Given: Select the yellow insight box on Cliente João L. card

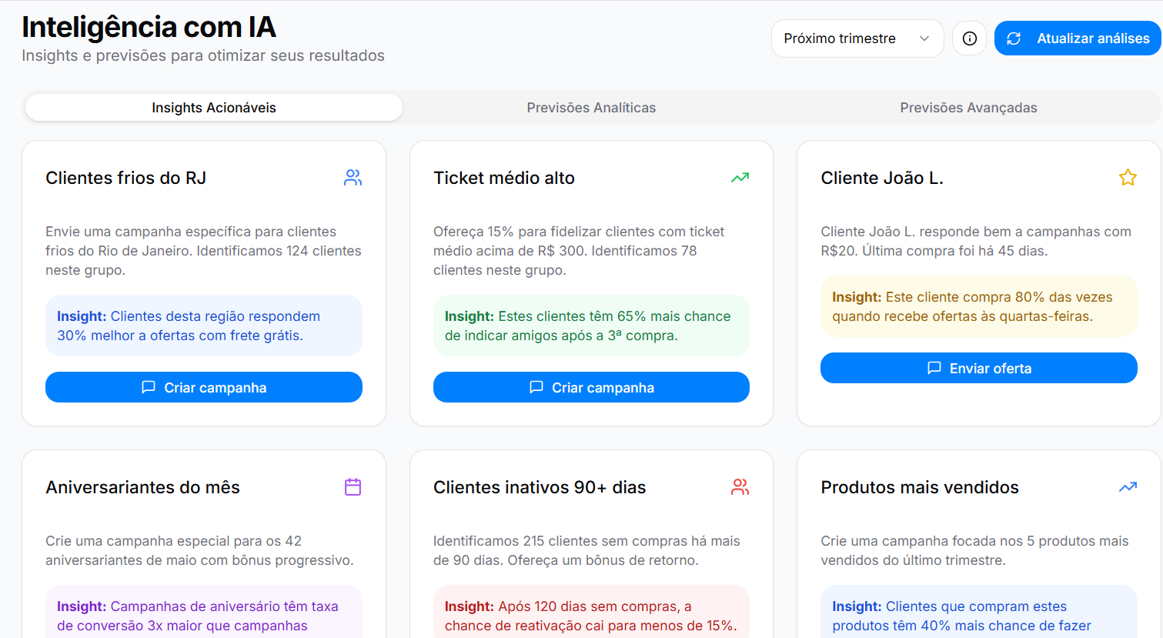Looking at the screenshot, I should point(978,306).
